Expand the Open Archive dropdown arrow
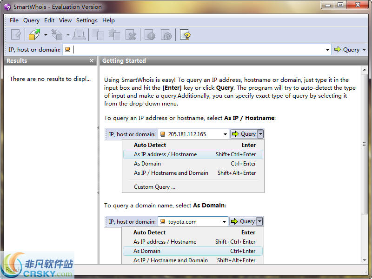The width and height of the screenshot is (372, 279). 46,35
